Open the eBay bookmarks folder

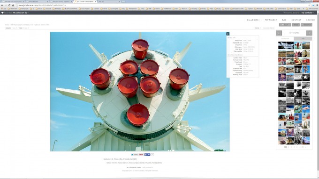point(122,9)
